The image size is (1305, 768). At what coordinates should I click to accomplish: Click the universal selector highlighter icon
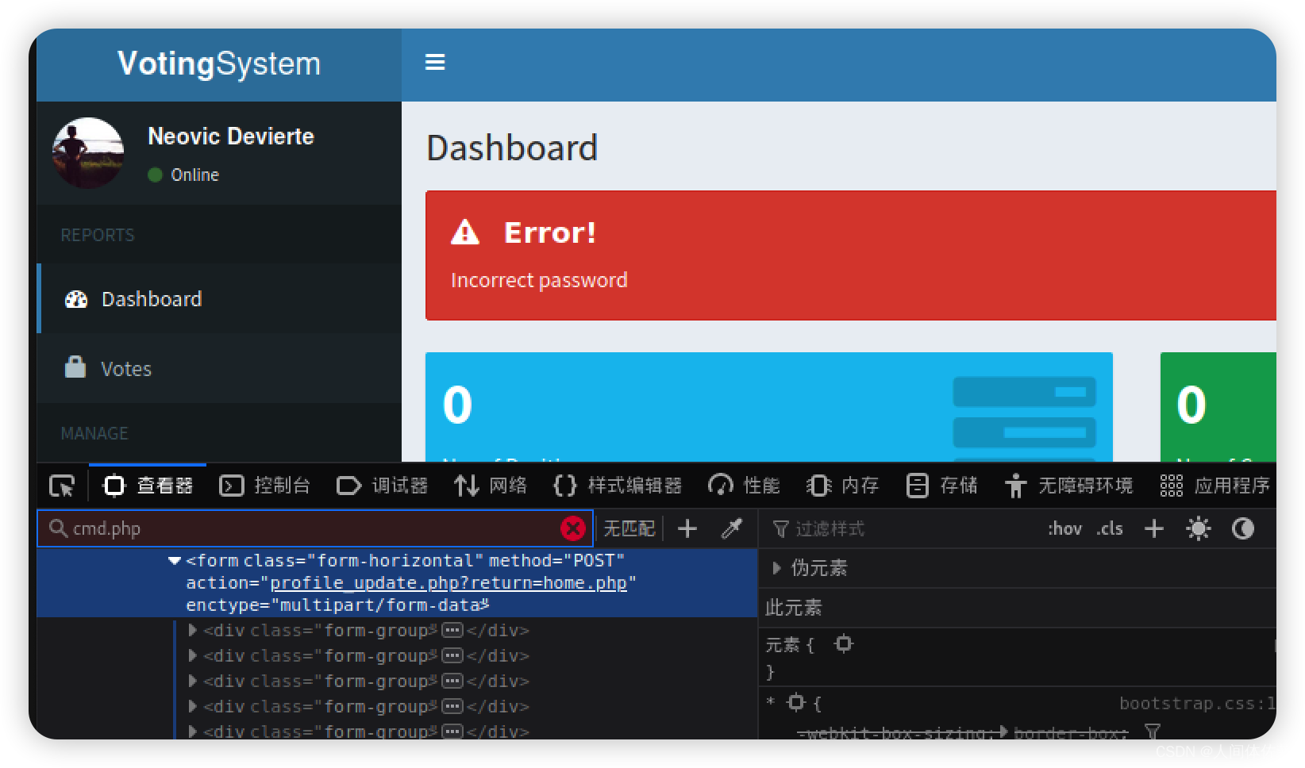[x=796, y=702]
